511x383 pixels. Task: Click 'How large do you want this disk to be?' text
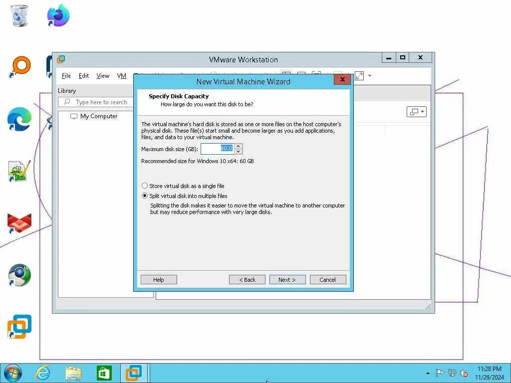pyautogui.click(x=207, y=105)
